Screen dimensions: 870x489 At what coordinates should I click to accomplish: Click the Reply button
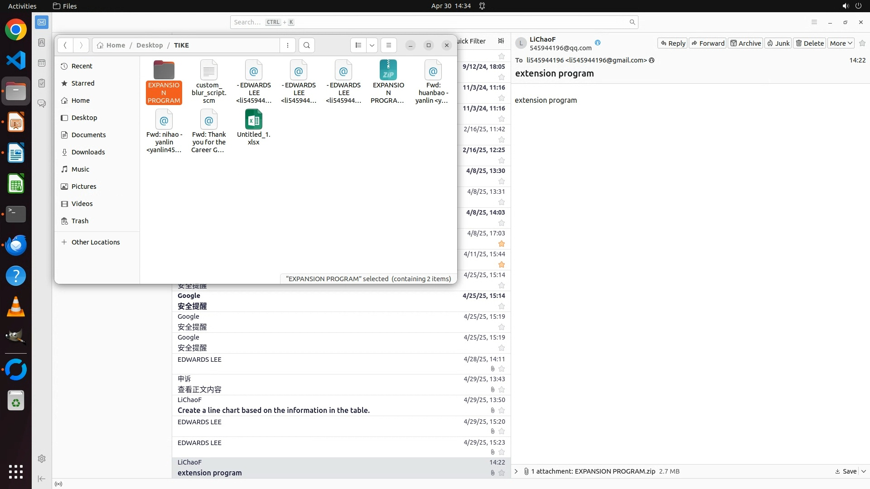672,43
